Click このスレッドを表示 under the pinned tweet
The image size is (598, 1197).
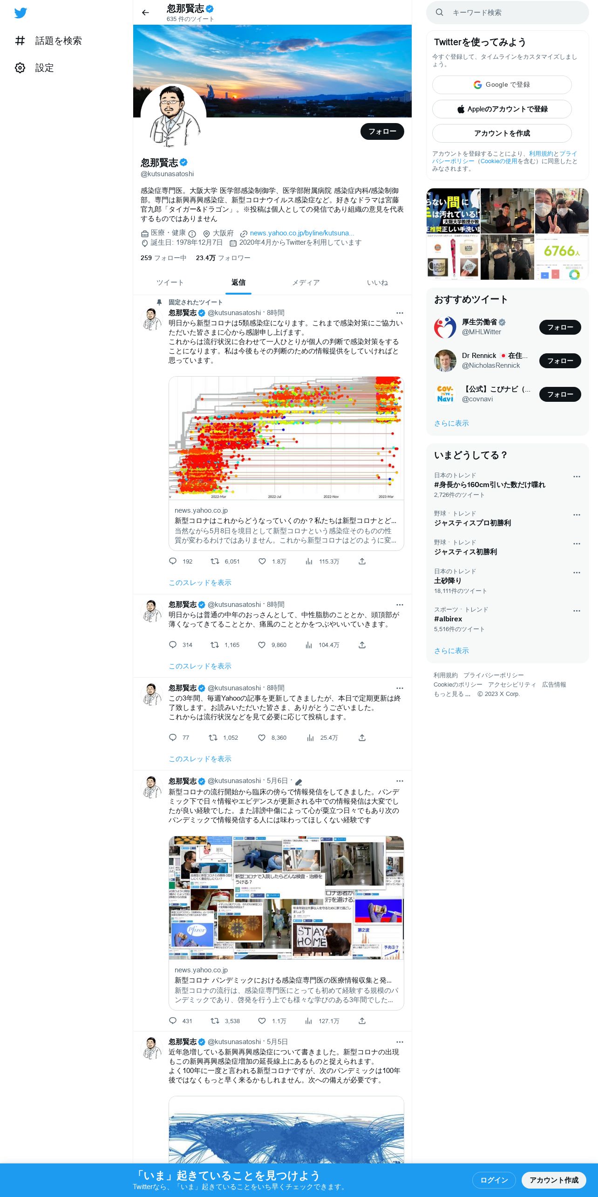click(x=200, y=583)
